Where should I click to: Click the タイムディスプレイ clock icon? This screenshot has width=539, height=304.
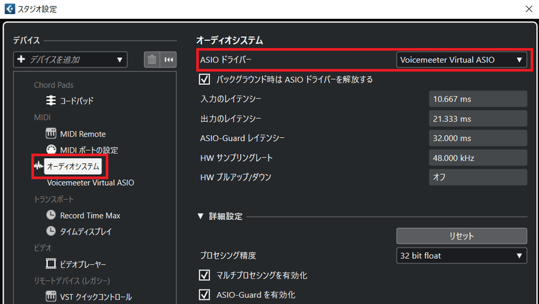pyautogui.click(x=51, y=231)
